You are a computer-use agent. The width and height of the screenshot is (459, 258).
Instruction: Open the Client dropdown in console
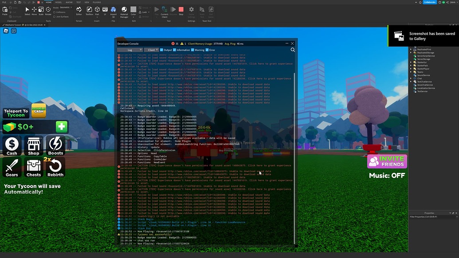(151, 50)
